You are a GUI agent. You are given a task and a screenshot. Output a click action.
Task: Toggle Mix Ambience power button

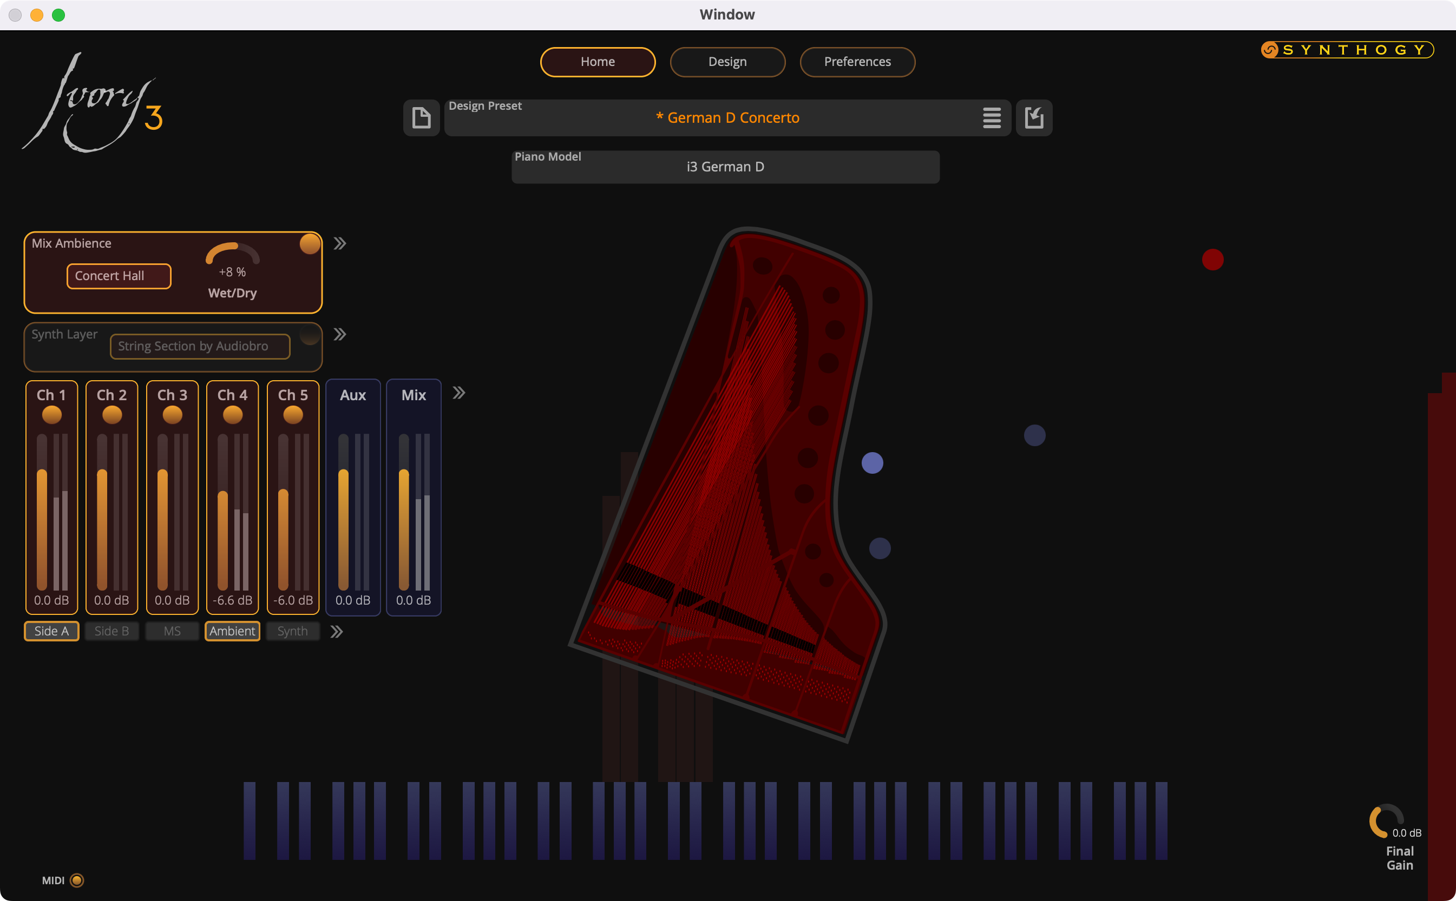coord(310,244)
